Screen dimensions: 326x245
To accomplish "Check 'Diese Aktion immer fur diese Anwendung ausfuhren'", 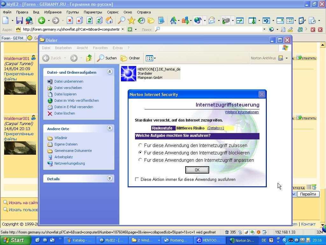I will point(137,179).
